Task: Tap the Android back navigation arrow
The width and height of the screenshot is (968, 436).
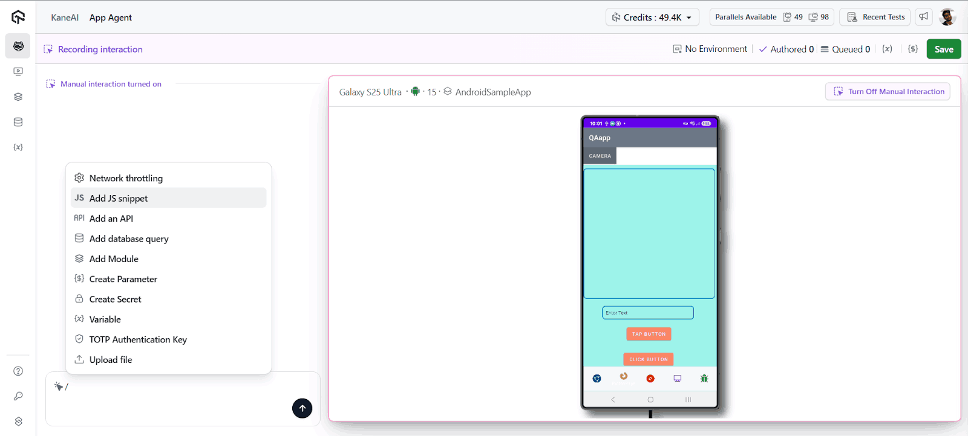Action: coord(613,400)
